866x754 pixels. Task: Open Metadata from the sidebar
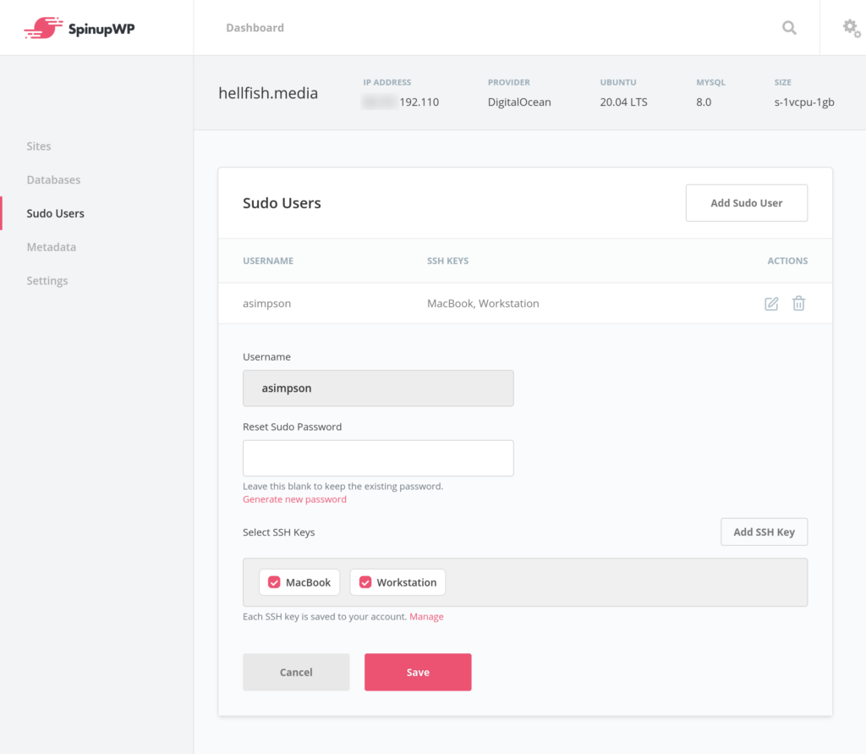51,247
